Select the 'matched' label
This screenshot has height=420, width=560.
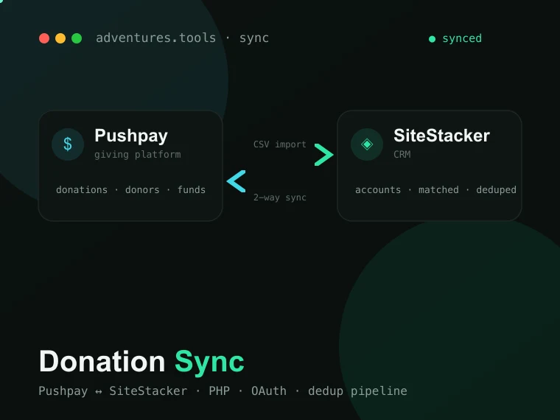click(438, 189)
